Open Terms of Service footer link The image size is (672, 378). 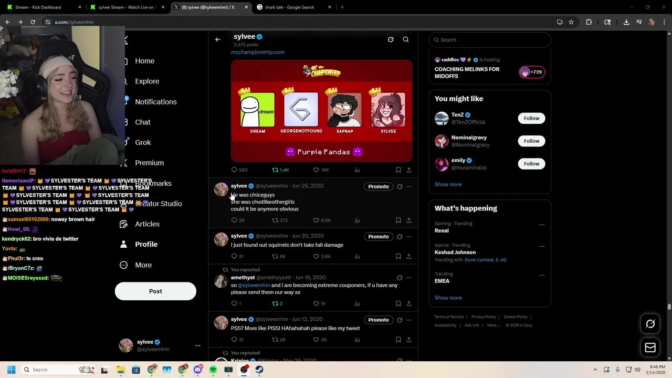tap(449, 317)
